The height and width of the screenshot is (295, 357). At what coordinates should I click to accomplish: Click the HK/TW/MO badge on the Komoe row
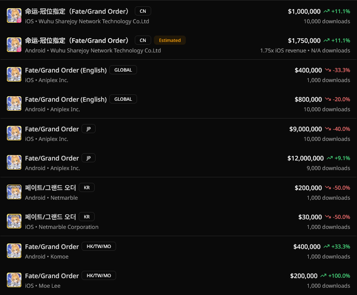(x=99, y=246)
